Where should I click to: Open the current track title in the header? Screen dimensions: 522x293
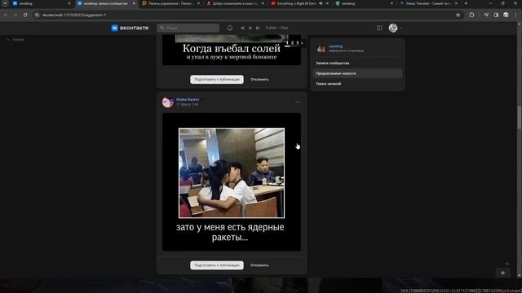(276, 28)
